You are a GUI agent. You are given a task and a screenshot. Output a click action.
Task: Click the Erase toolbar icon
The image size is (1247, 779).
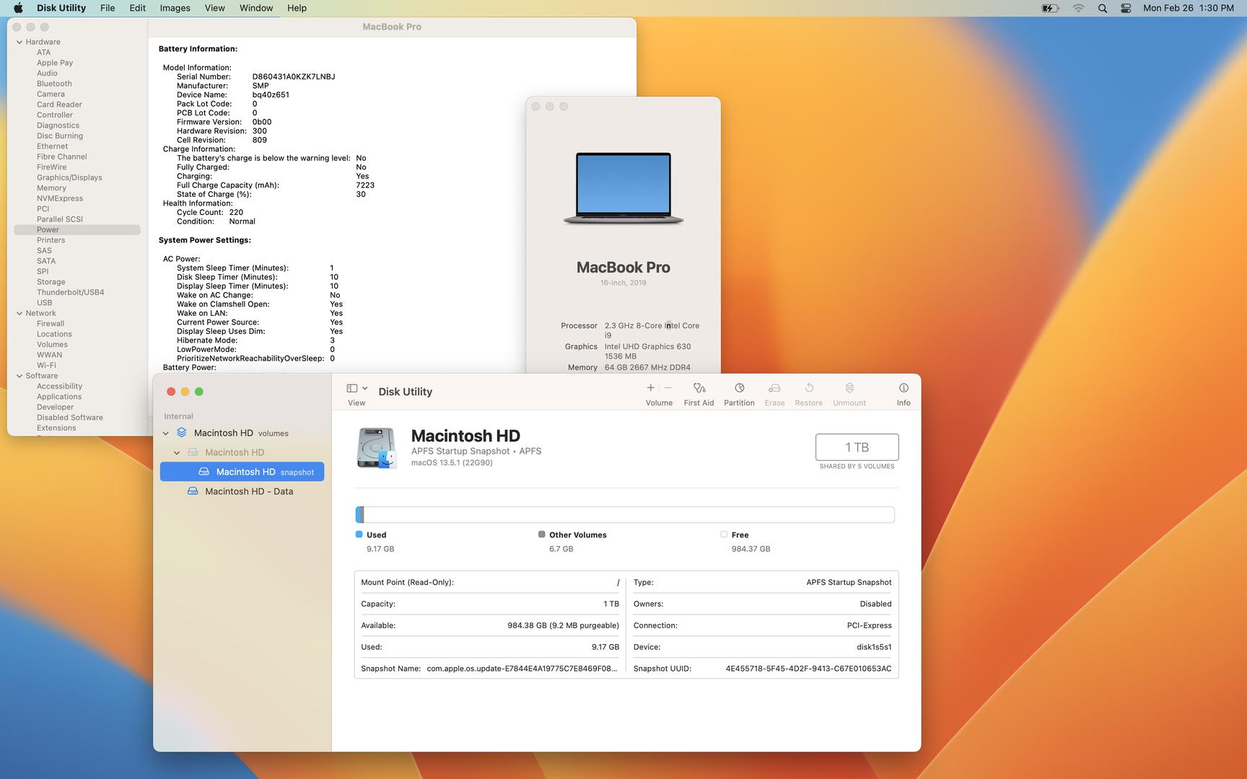coord(774,388)
